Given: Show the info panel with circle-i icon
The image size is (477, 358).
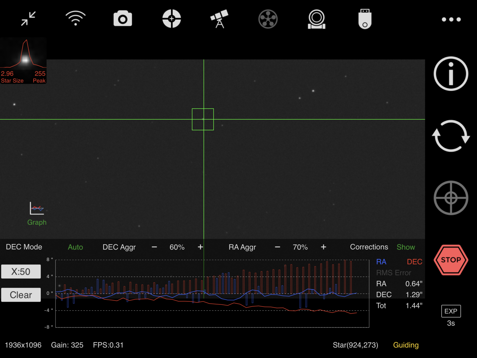Looking at the screenshot, I should [451, 74].
